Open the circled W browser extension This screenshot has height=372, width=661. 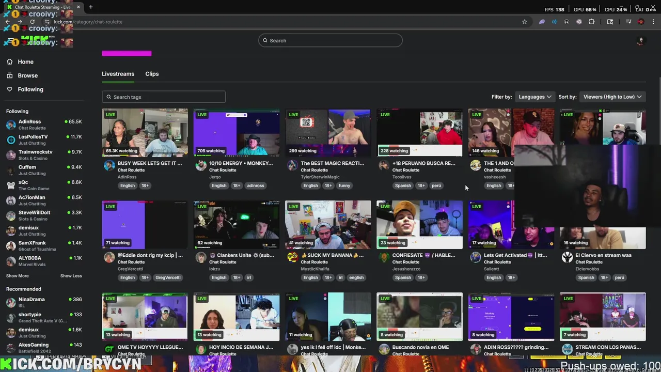pyautogui.click(x=566, y=22)
